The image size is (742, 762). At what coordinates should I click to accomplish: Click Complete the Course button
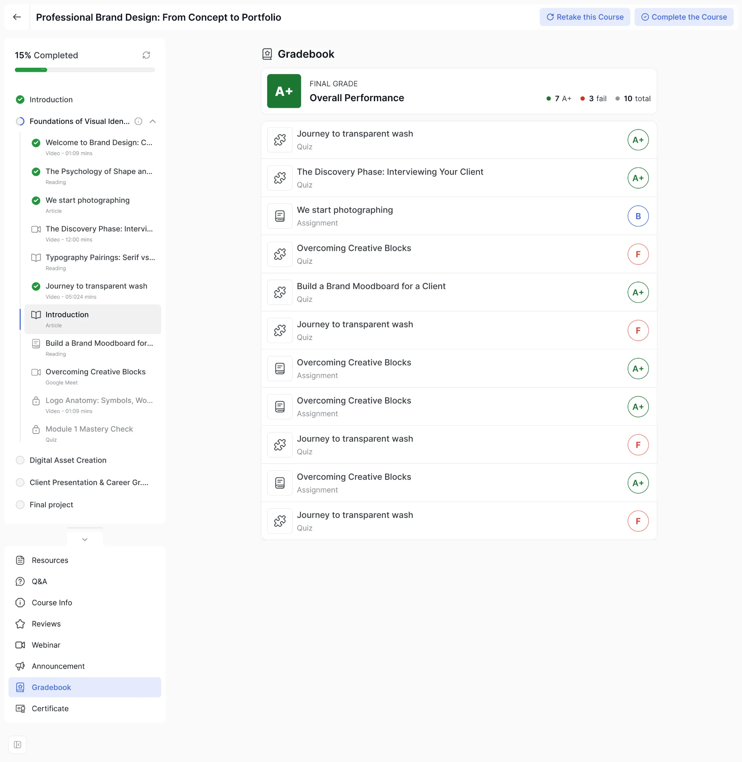coord(684,17)
